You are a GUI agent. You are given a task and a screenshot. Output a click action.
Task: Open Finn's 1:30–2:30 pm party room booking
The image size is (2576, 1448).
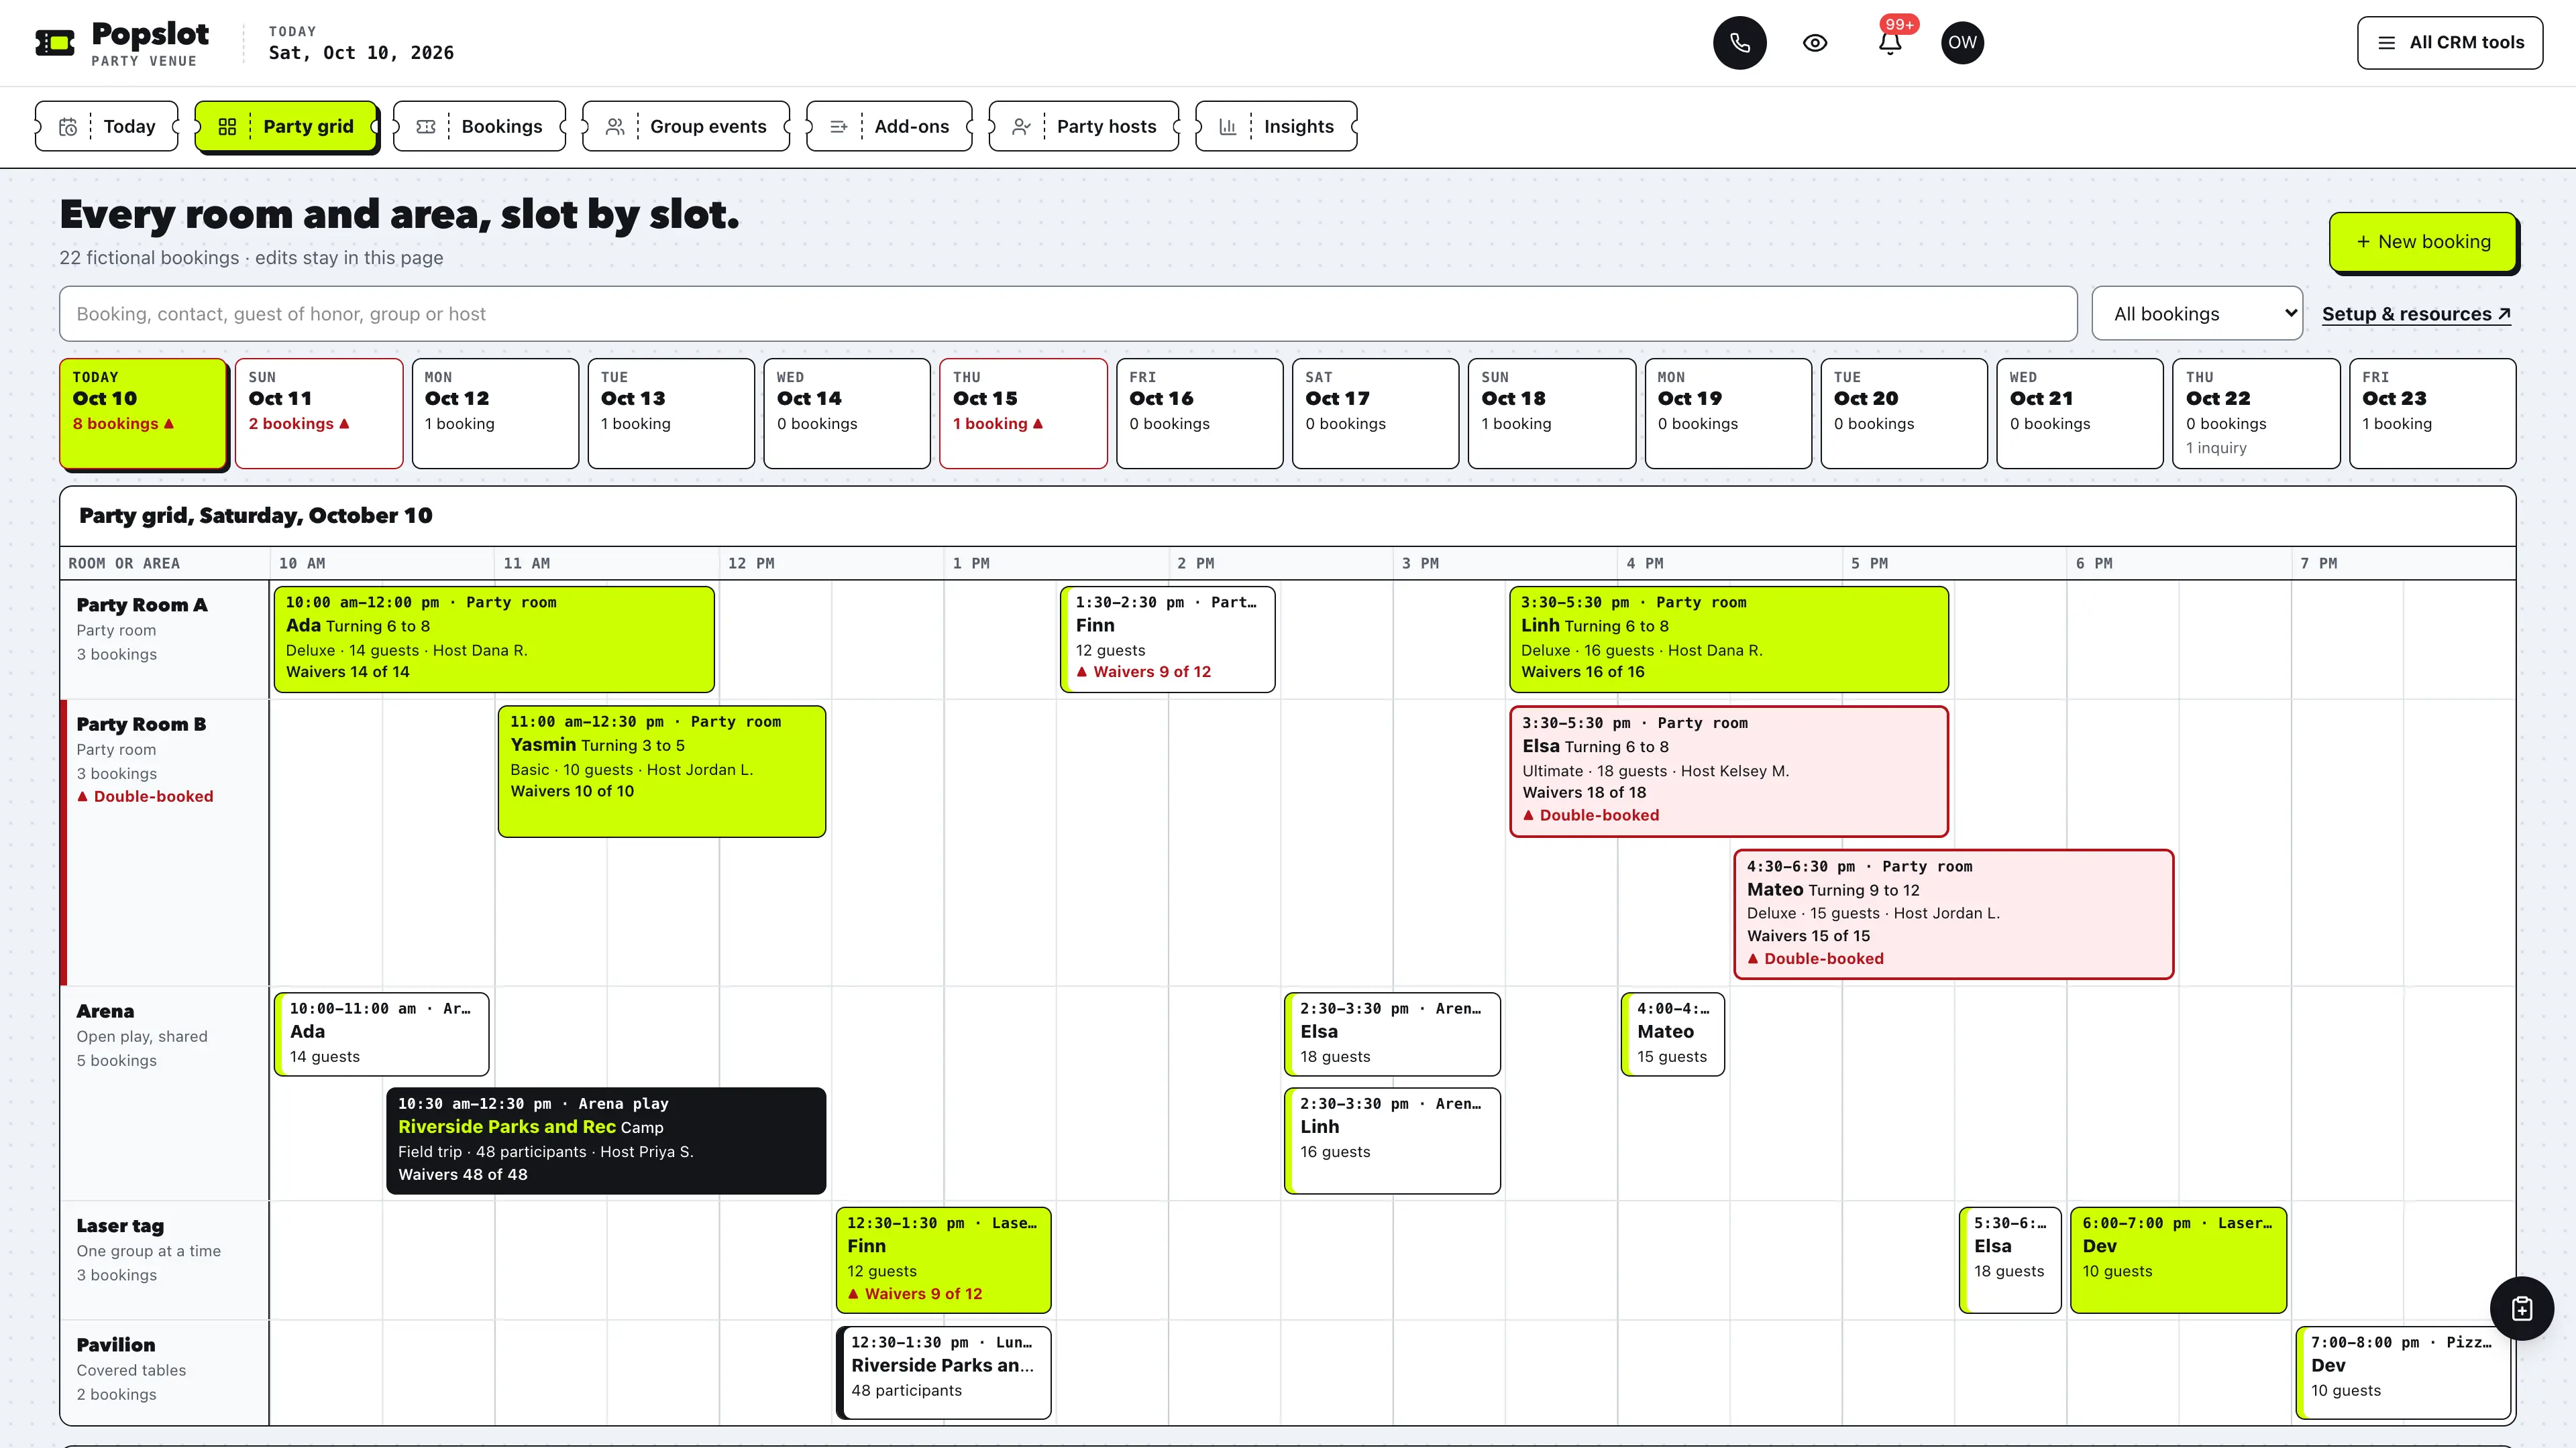(x=1167, y=639)
